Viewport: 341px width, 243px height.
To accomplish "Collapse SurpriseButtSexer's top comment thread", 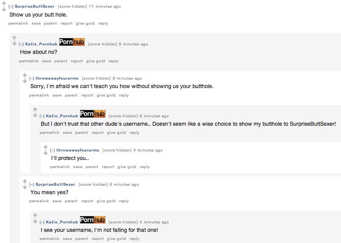I will pyautogui.click(x=11, y=7).
